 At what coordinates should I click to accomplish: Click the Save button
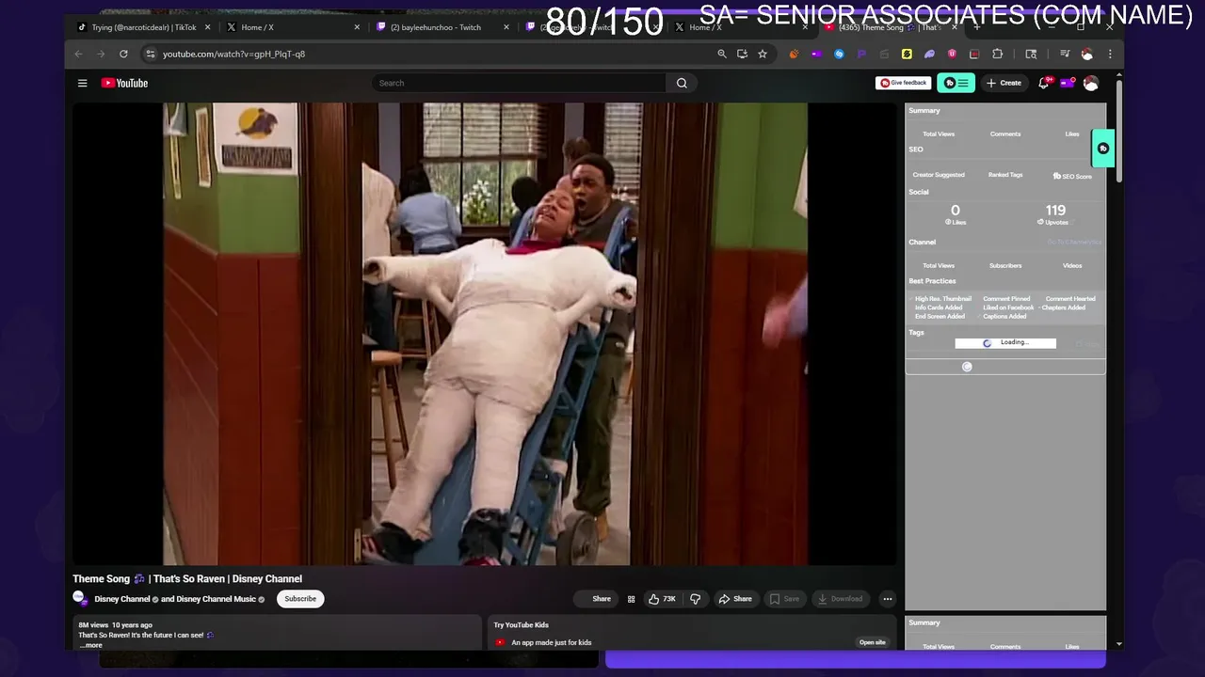(x=784, y=599)
